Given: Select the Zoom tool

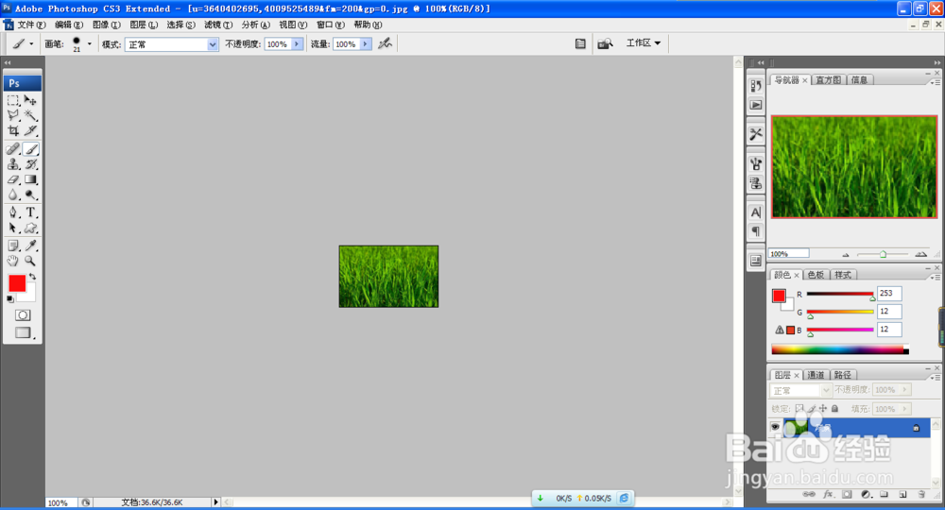Looking at the screenshot, I should [x=31, y=261].
